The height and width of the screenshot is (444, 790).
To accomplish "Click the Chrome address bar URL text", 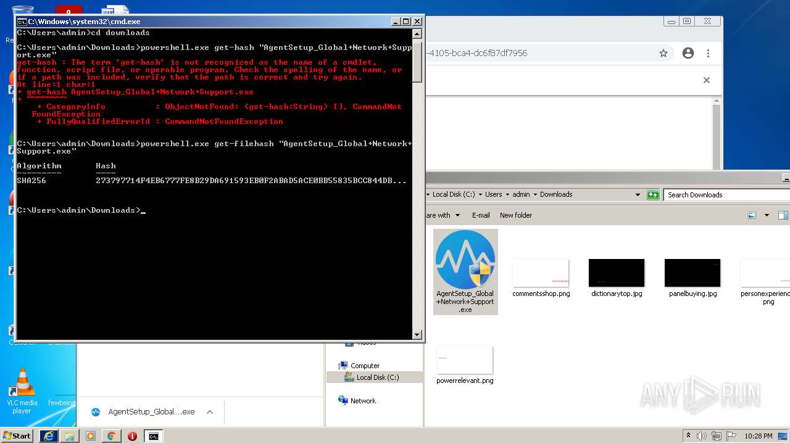I will 476,53.
